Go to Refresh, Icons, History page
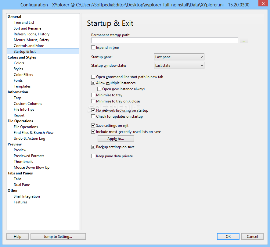Image resolution: width=270 pixels, height=247 pixels. [31, 34]
